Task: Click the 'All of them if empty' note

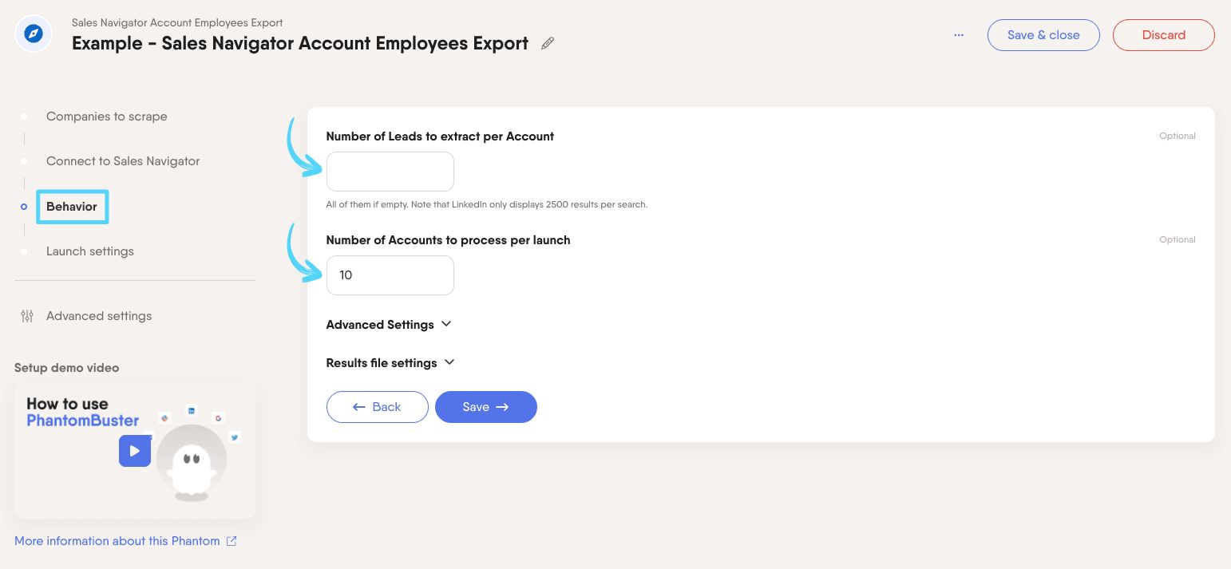Action: coord(487,204)
